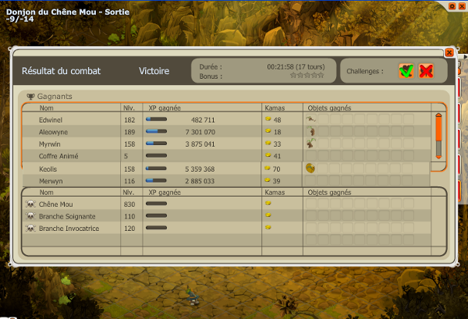
Task: Click Aleowyne's XP progress bar
Action: (156, 131)
